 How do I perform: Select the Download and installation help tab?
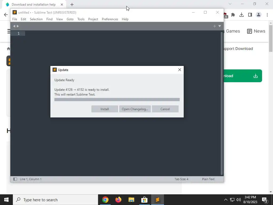pyautogui.click(x=34, y=5)
